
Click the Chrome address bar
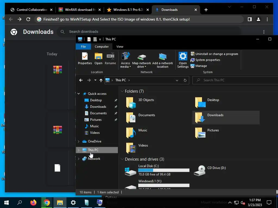coord(139,19)
